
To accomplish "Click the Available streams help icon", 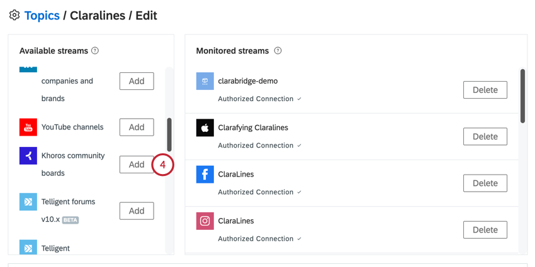I will click(95, 51).
